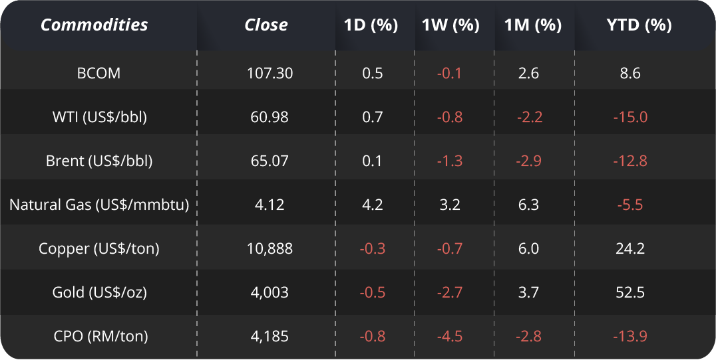Click the Commodities column header
The width and height of the screenshot is (716, 360).
(94, 25)
